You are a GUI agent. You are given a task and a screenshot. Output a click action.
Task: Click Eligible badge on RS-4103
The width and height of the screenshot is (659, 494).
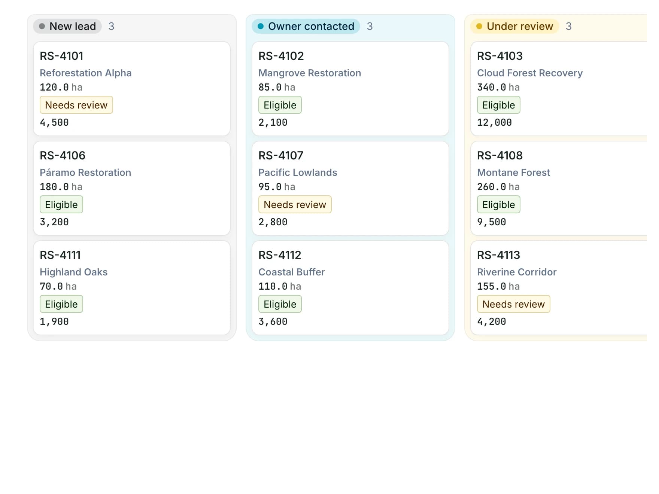point(499,105)
